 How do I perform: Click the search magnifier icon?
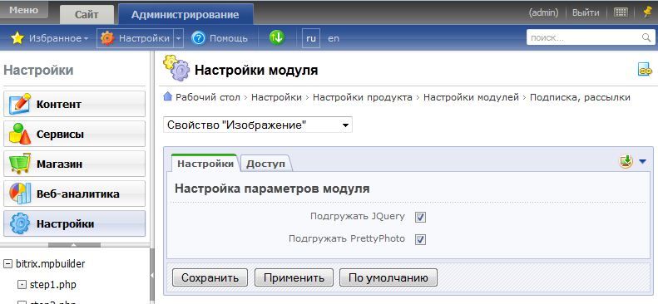pyautogui.click(x=646, y=37)
